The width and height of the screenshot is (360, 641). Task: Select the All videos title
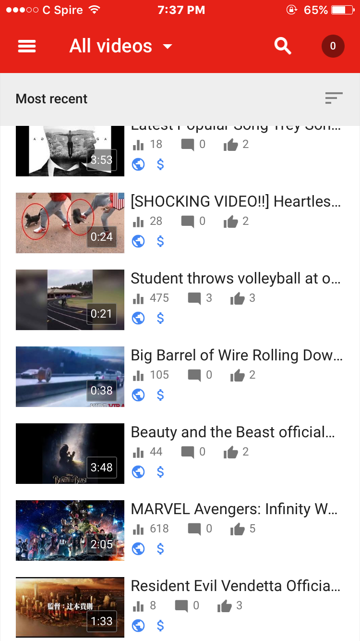click(111, 46)
